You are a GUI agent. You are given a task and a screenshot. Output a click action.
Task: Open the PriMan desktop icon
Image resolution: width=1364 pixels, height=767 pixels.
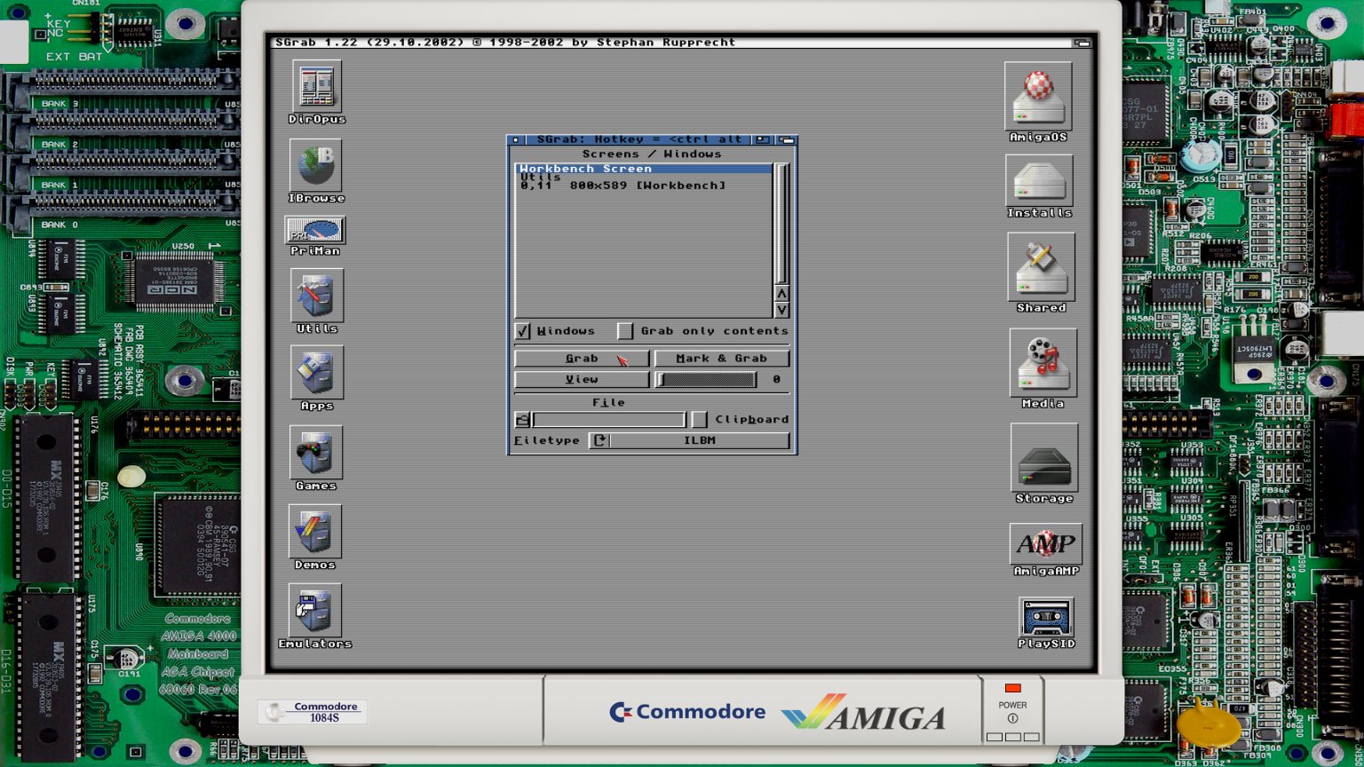315,230
